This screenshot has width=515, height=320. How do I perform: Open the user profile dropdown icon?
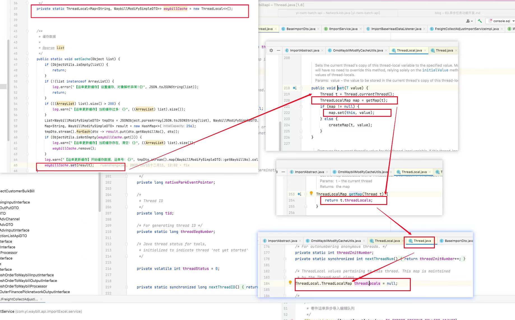(469, 21)
